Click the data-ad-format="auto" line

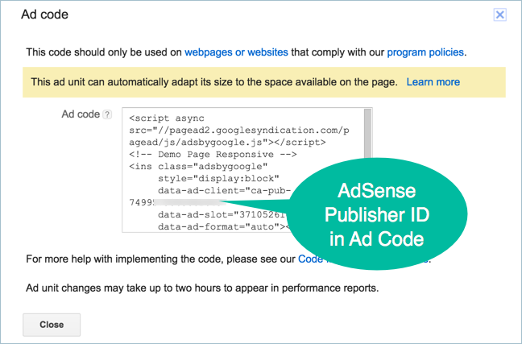point(217,227)
